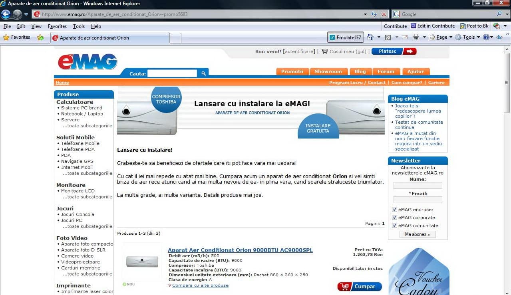This screenshot has width=511, height=295.
Task: Click the shopping cart icon near Cosul meu
Action: pyautogui.click(x=324, y=51)
